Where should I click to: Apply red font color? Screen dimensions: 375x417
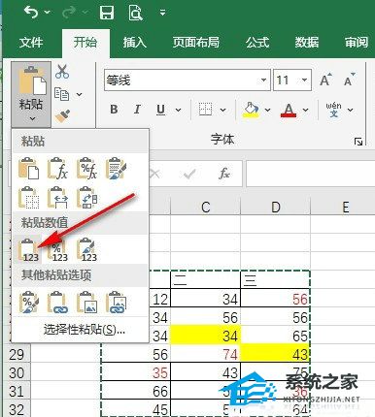click(288, 110)
